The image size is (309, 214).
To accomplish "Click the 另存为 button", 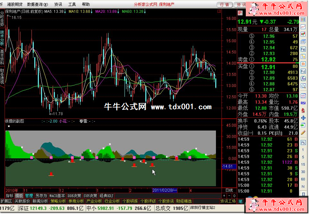I will (41, 196).
